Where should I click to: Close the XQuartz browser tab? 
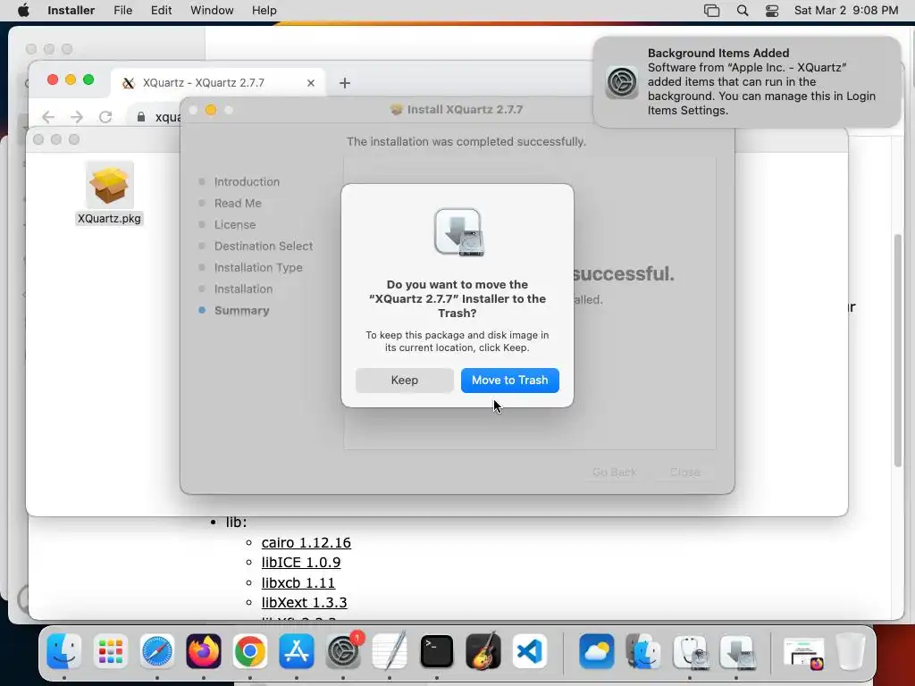[311, 83]
